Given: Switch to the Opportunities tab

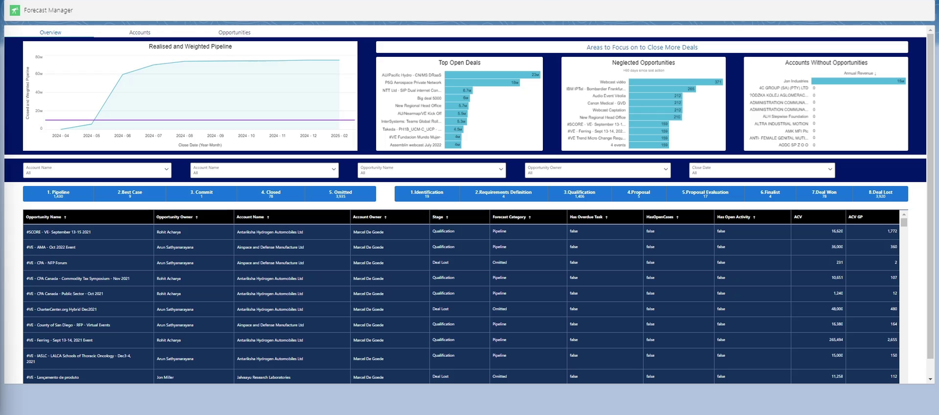Looking at the screenshot, I should [234, 32].
